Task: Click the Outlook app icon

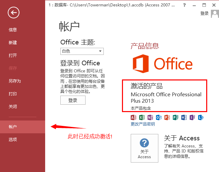Action: pyautogui.click(x=159, y=117)
